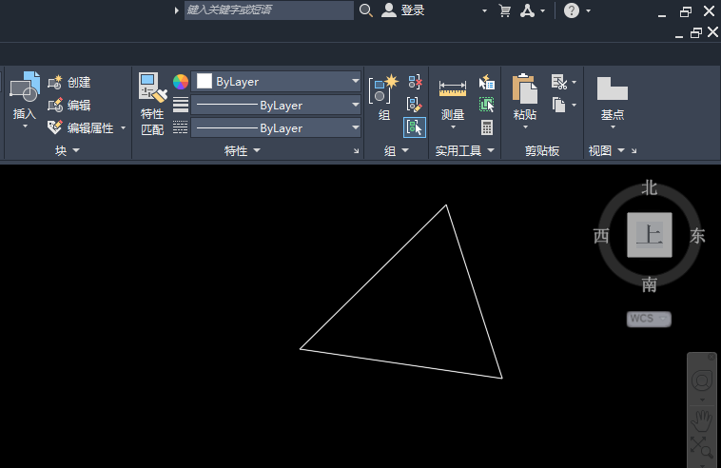Open the View panel dialog launcher

(634, 151)
